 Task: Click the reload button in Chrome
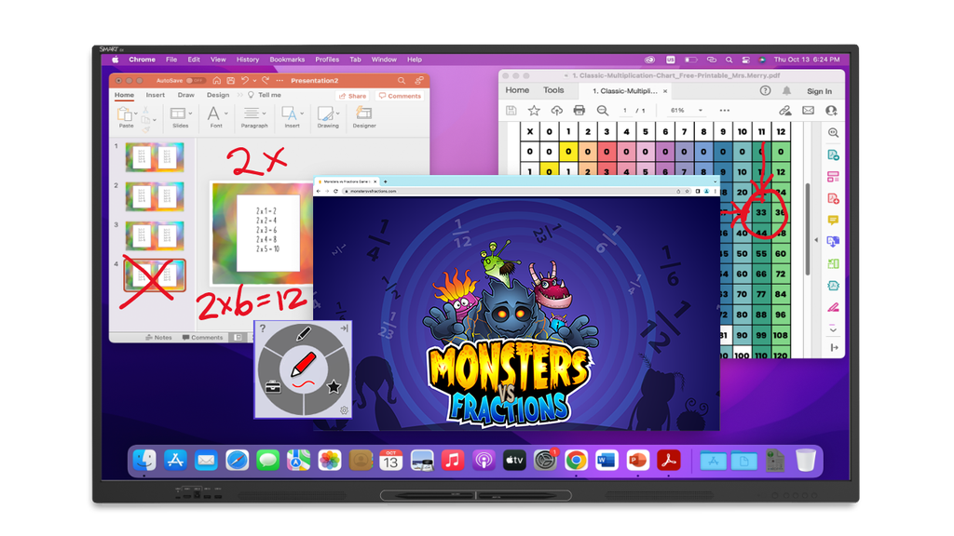point(335,191)
